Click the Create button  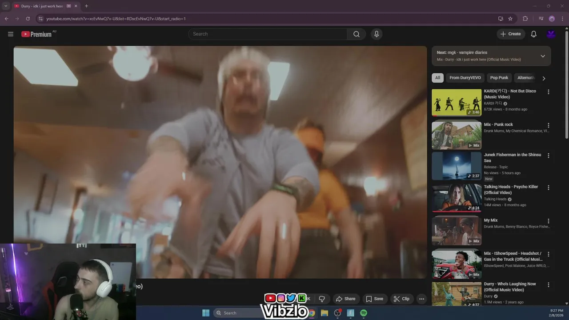point(511,34)
